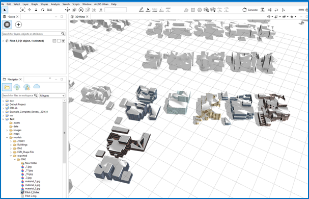Click the Scene layer manager round icon
This screenshot has width=309, height=199.
tap(7, 24)
